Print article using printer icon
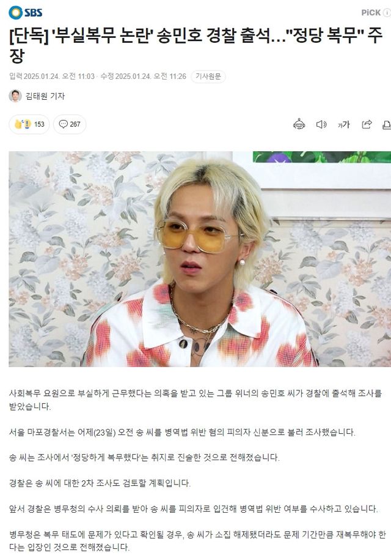The width and height of the screenshot is (391, 555). pyautogui.click(x=387, y=124)
